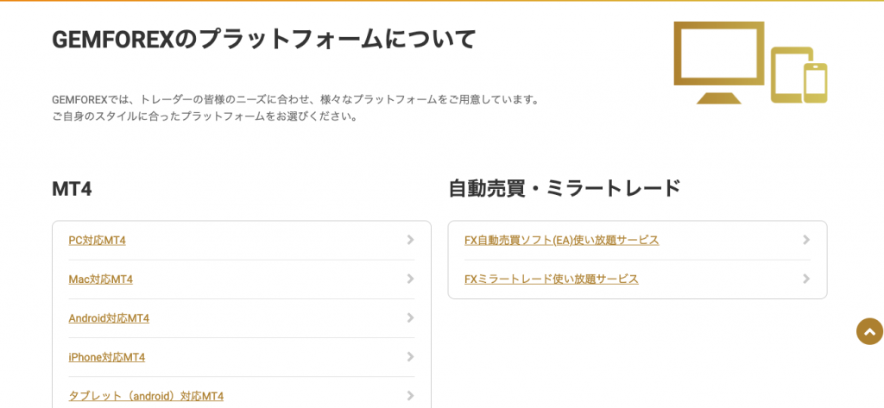This screenshot has height=408, width=884.
Task: Click the scroll-to-top round arrow button
Action: pos(869,331)
